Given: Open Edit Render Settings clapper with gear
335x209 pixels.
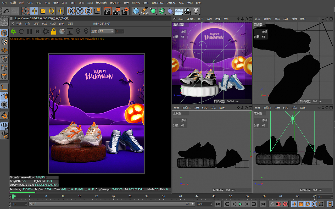Looking at the screenshot, I should click(125, 11).
